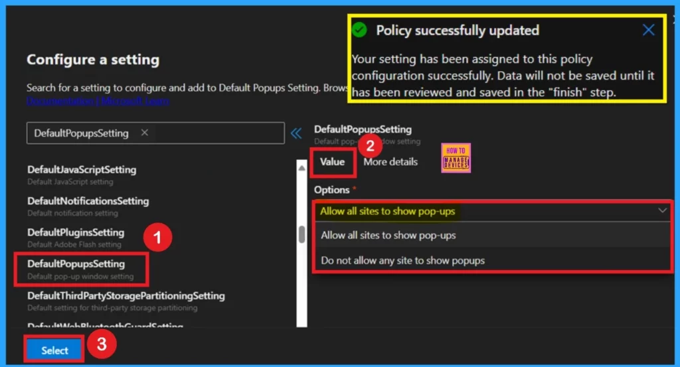Click the blue Select button
This screenshot has width=680, height=367.
pyautogui.click(x=54, y=350)
